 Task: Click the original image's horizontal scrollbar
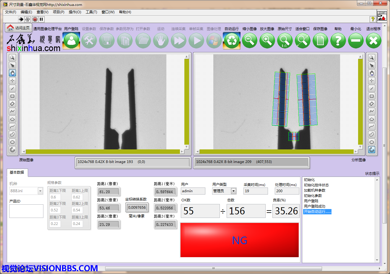(103, 152)
